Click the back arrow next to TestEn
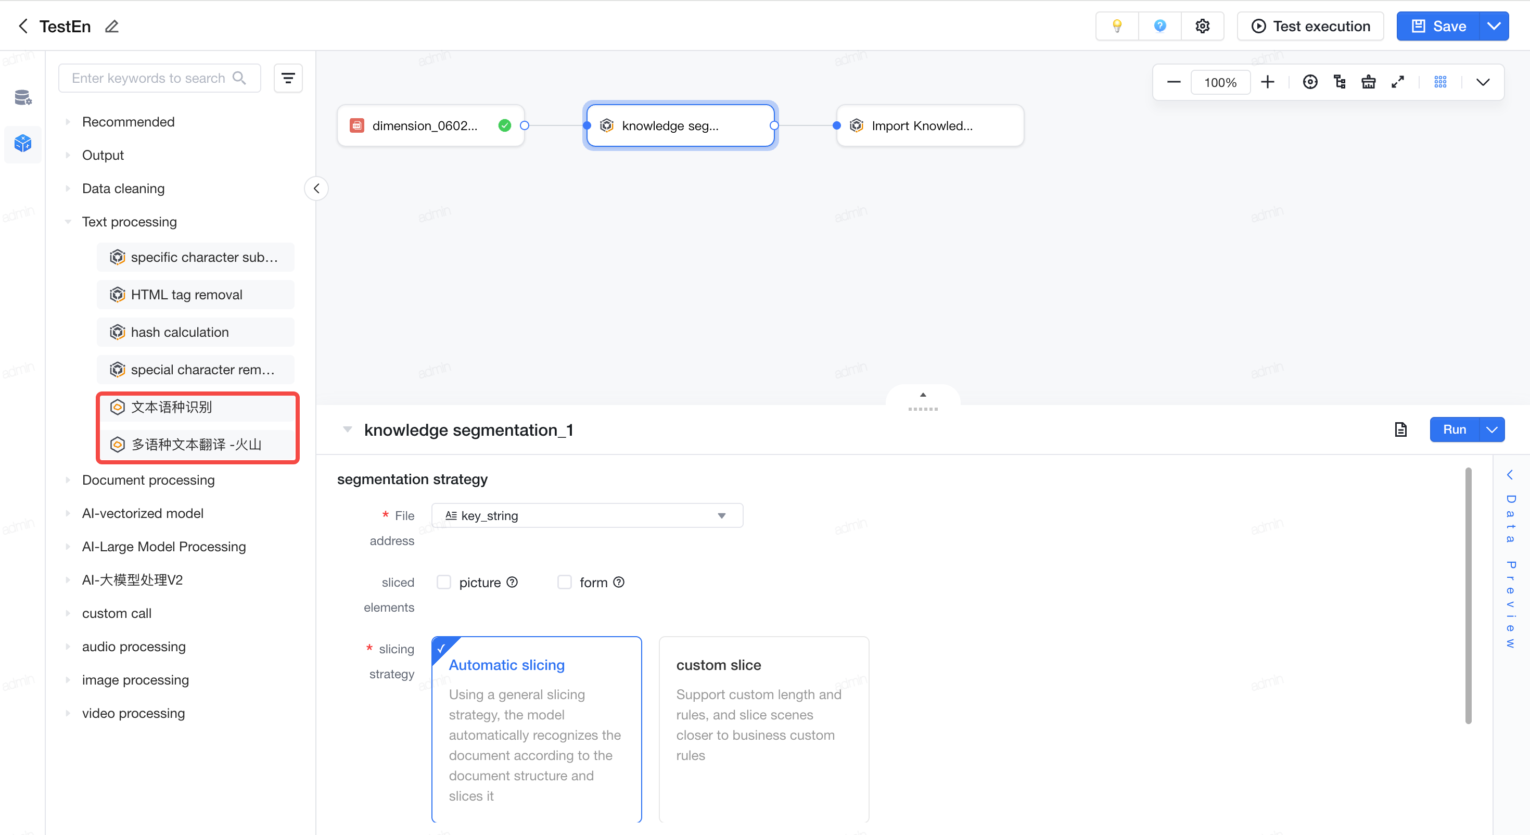This screenshot has width=1530, height=835. tap(22, 26)
